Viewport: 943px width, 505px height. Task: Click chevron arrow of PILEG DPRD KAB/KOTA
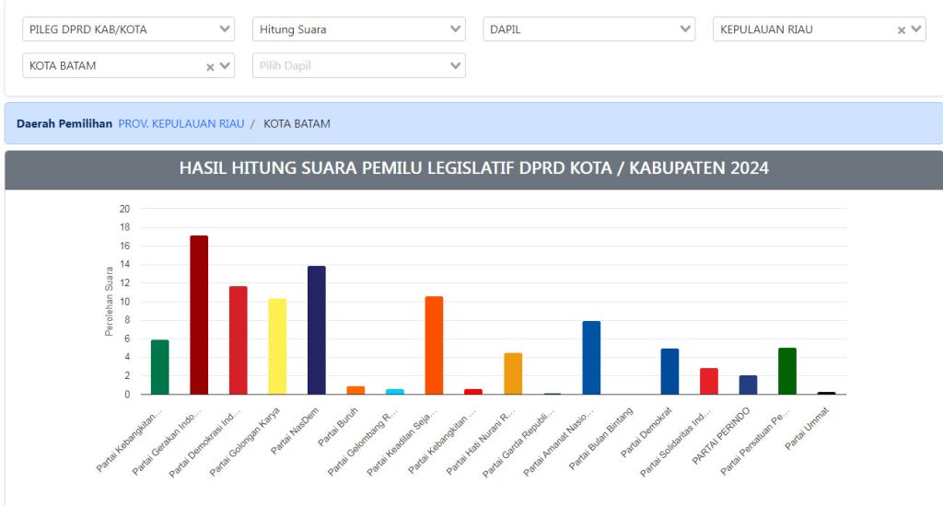coord(226,29)
